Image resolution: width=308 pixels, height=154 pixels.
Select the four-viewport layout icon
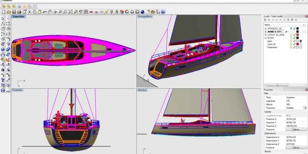coord(86,12)
